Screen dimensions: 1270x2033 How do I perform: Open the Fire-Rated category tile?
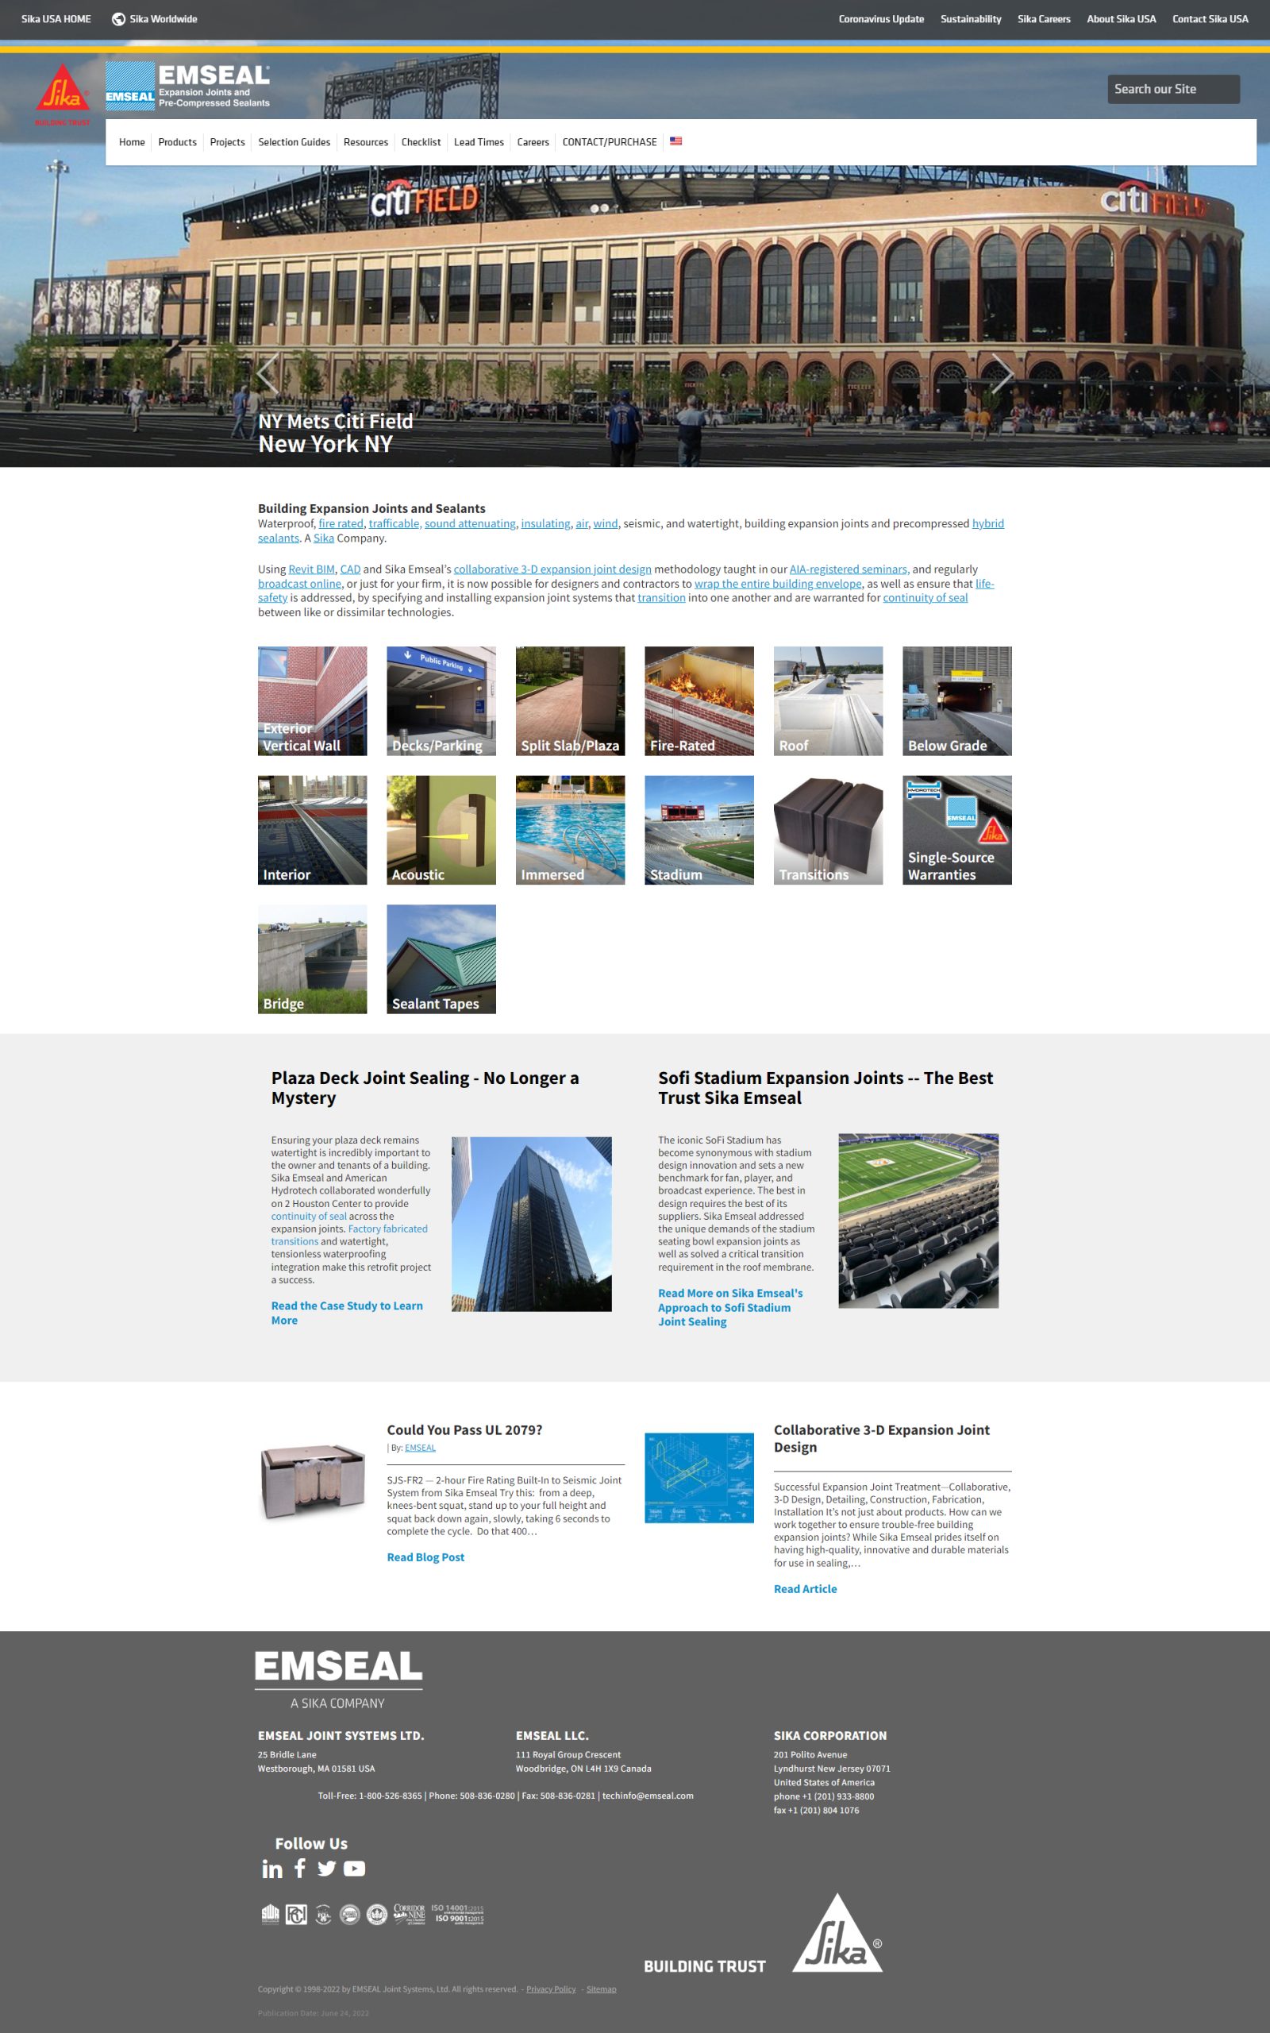pyautogui.click(x=698, y=700)
